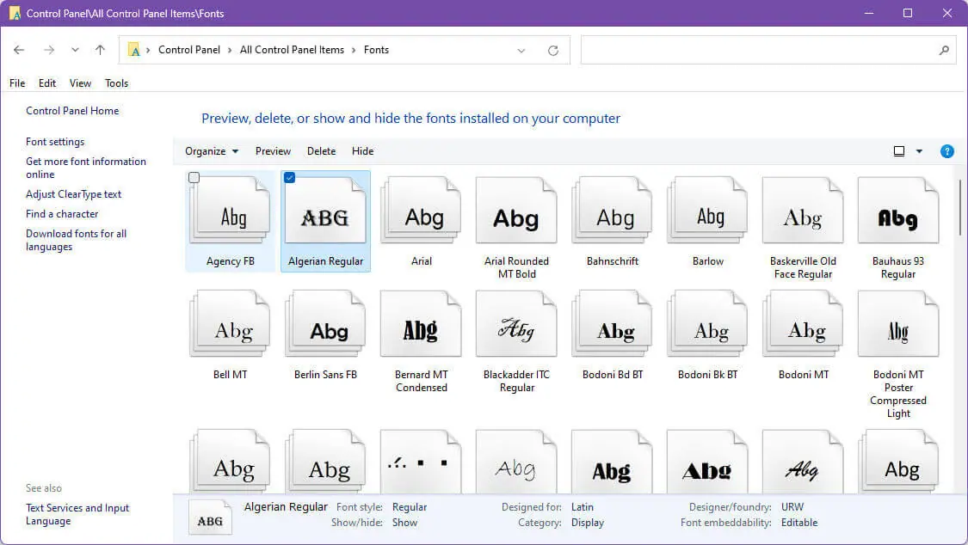Open the Tools menu
Image resolution: width=968 pixels, height=545 pixels.
(117, 83)
